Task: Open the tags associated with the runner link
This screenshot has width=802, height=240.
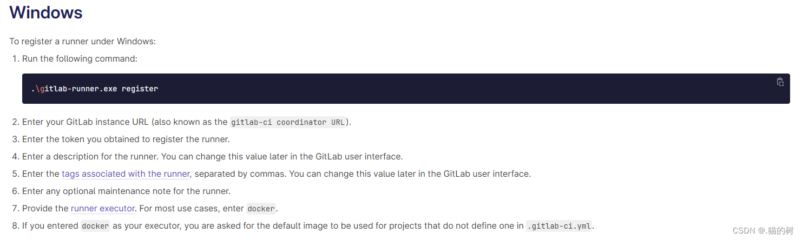Action: (126, 174)
